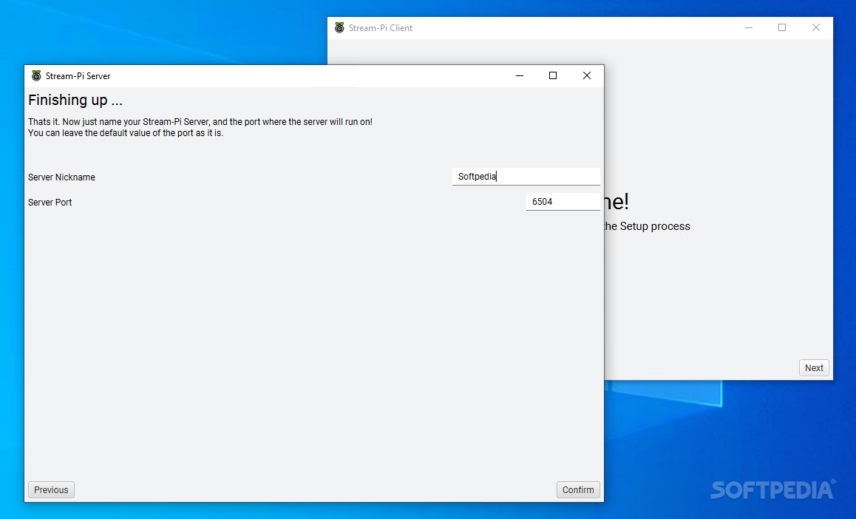
Task: Minimize the Stream-Pi Server window
Action: coord(520,76)
